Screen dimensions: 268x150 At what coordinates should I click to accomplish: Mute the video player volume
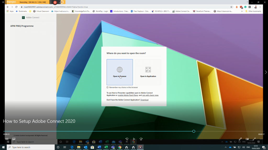pos(7,139)
